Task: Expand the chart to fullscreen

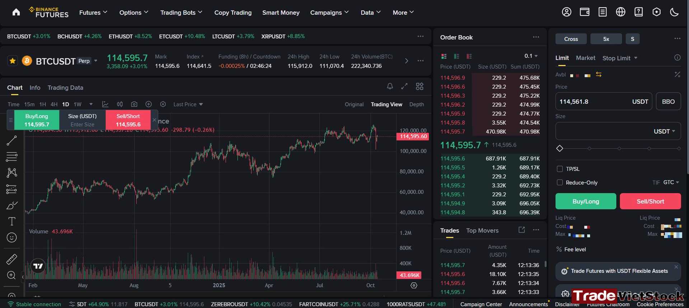Action: pos(404,86)
